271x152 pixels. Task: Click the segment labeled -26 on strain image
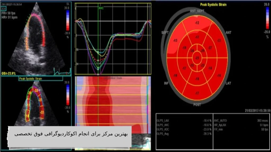pos(30,93)
